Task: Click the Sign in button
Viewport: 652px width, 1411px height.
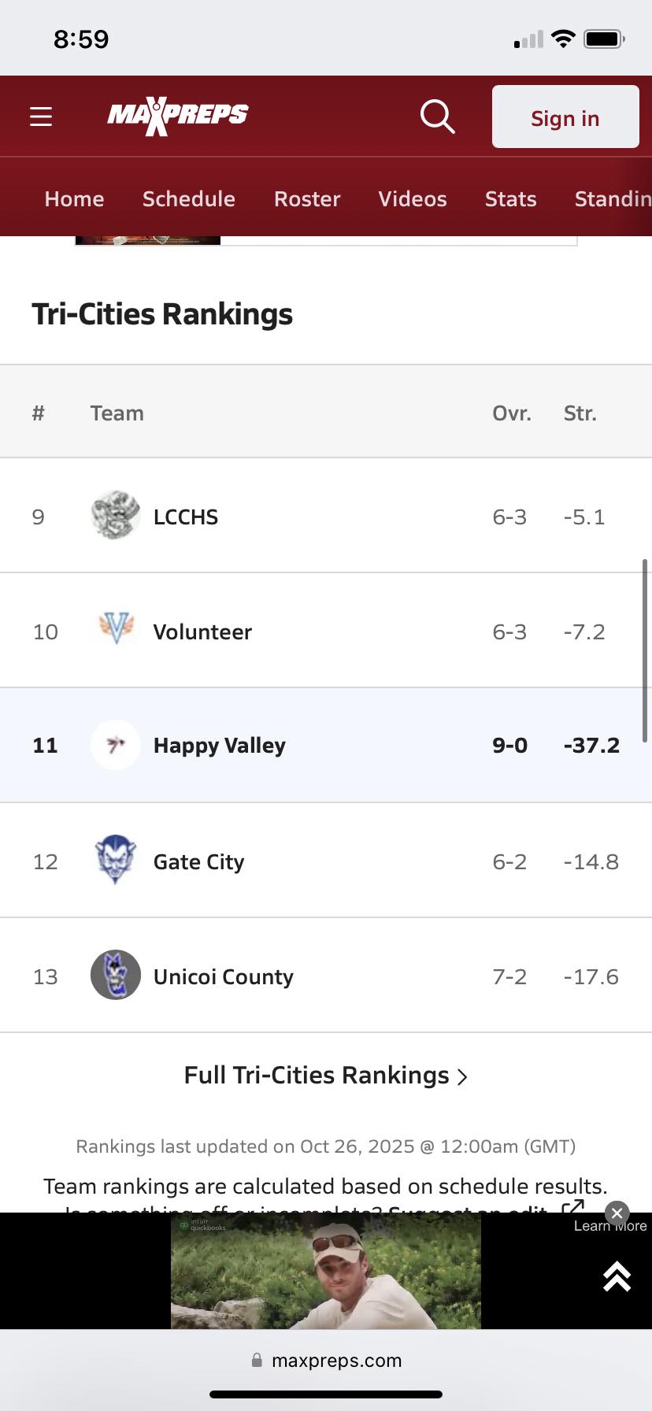Action: coord(565,117)
